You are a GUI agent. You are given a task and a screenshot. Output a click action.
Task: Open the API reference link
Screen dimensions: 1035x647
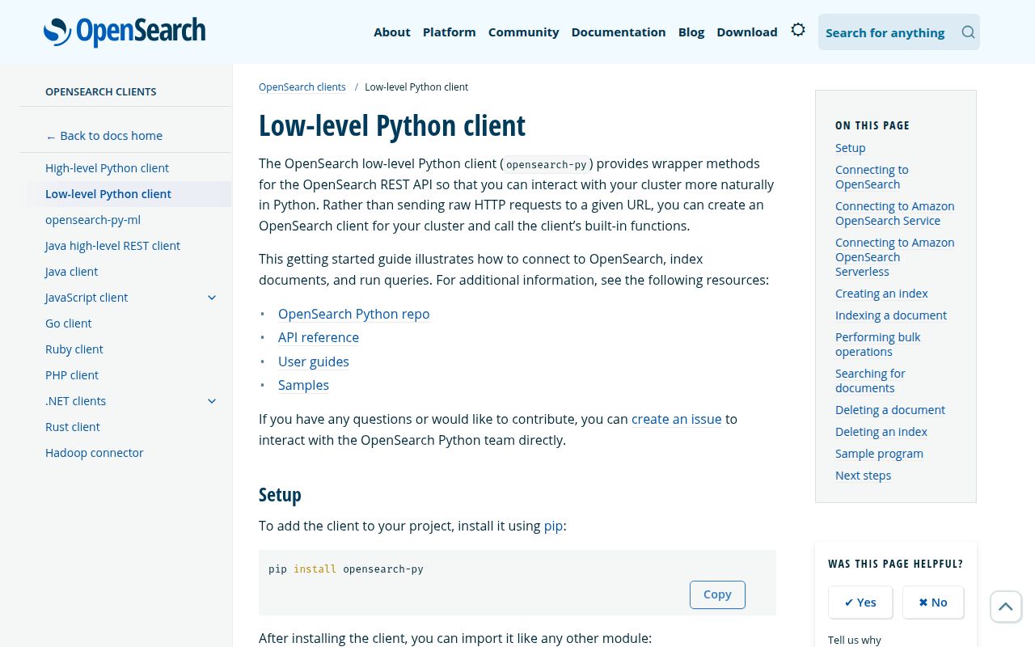click(319, 337)
